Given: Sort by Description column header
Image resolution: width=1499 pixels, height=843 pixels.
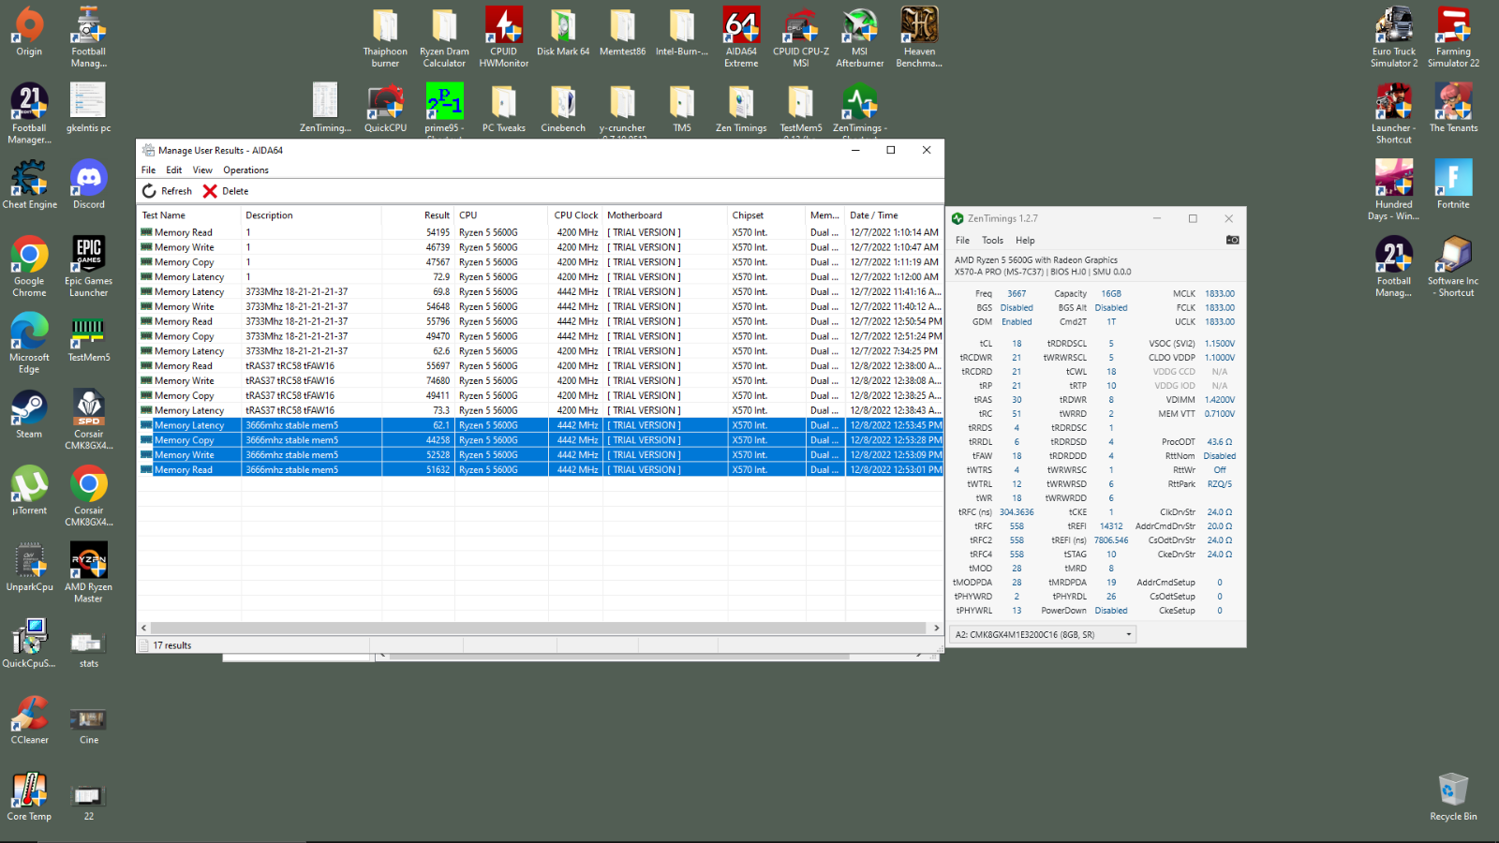Looking at the screenshot, I should click(x=312, y=215).
